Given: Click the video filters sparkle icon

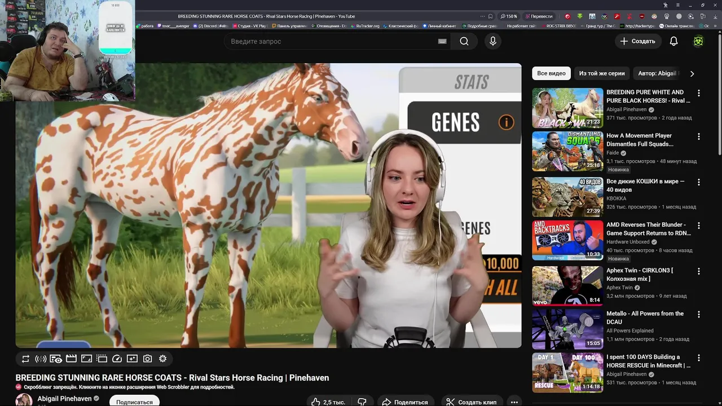Looking at the screenshot, I should [132, 359].
